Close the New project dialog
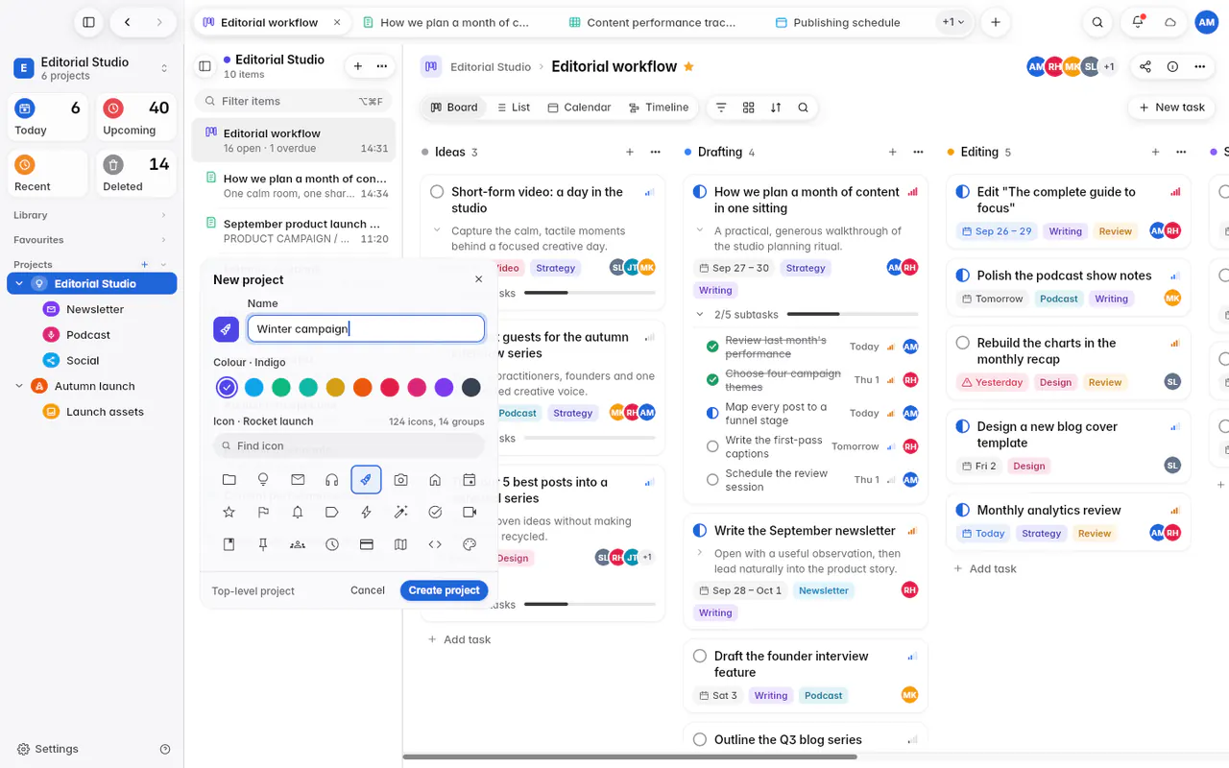 479,279
